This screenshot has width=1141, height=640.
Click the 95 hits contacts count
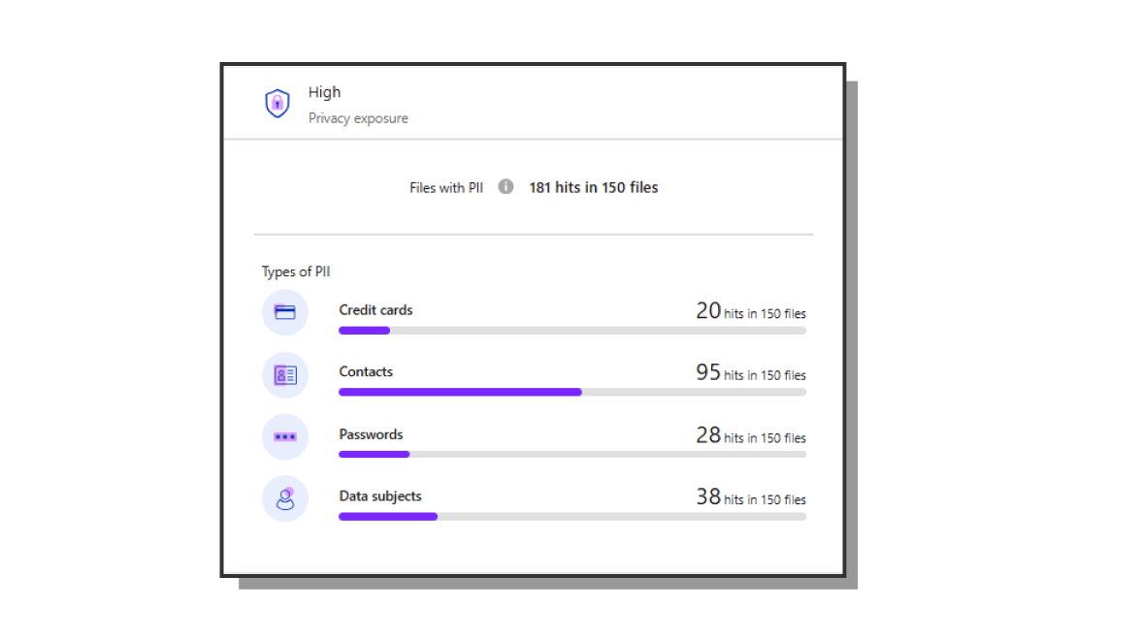tap(750, 373)
